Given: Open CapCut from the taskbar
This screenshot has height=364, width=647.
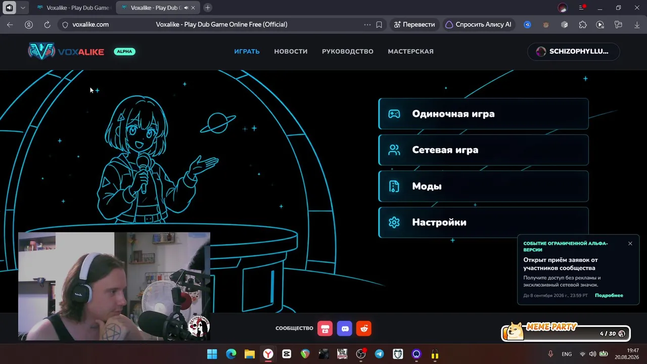Looking at the screenshot, I should [x=287, y=354].
